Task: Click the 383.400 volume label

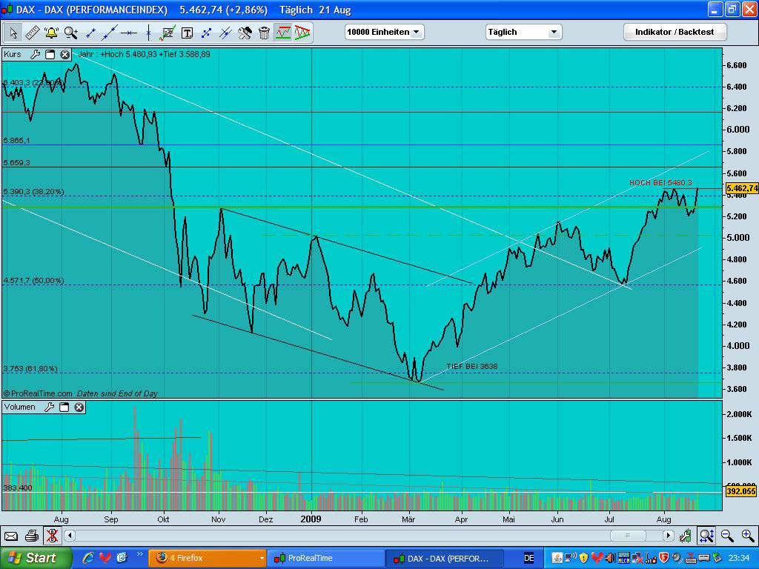Action: coord(18,488)
